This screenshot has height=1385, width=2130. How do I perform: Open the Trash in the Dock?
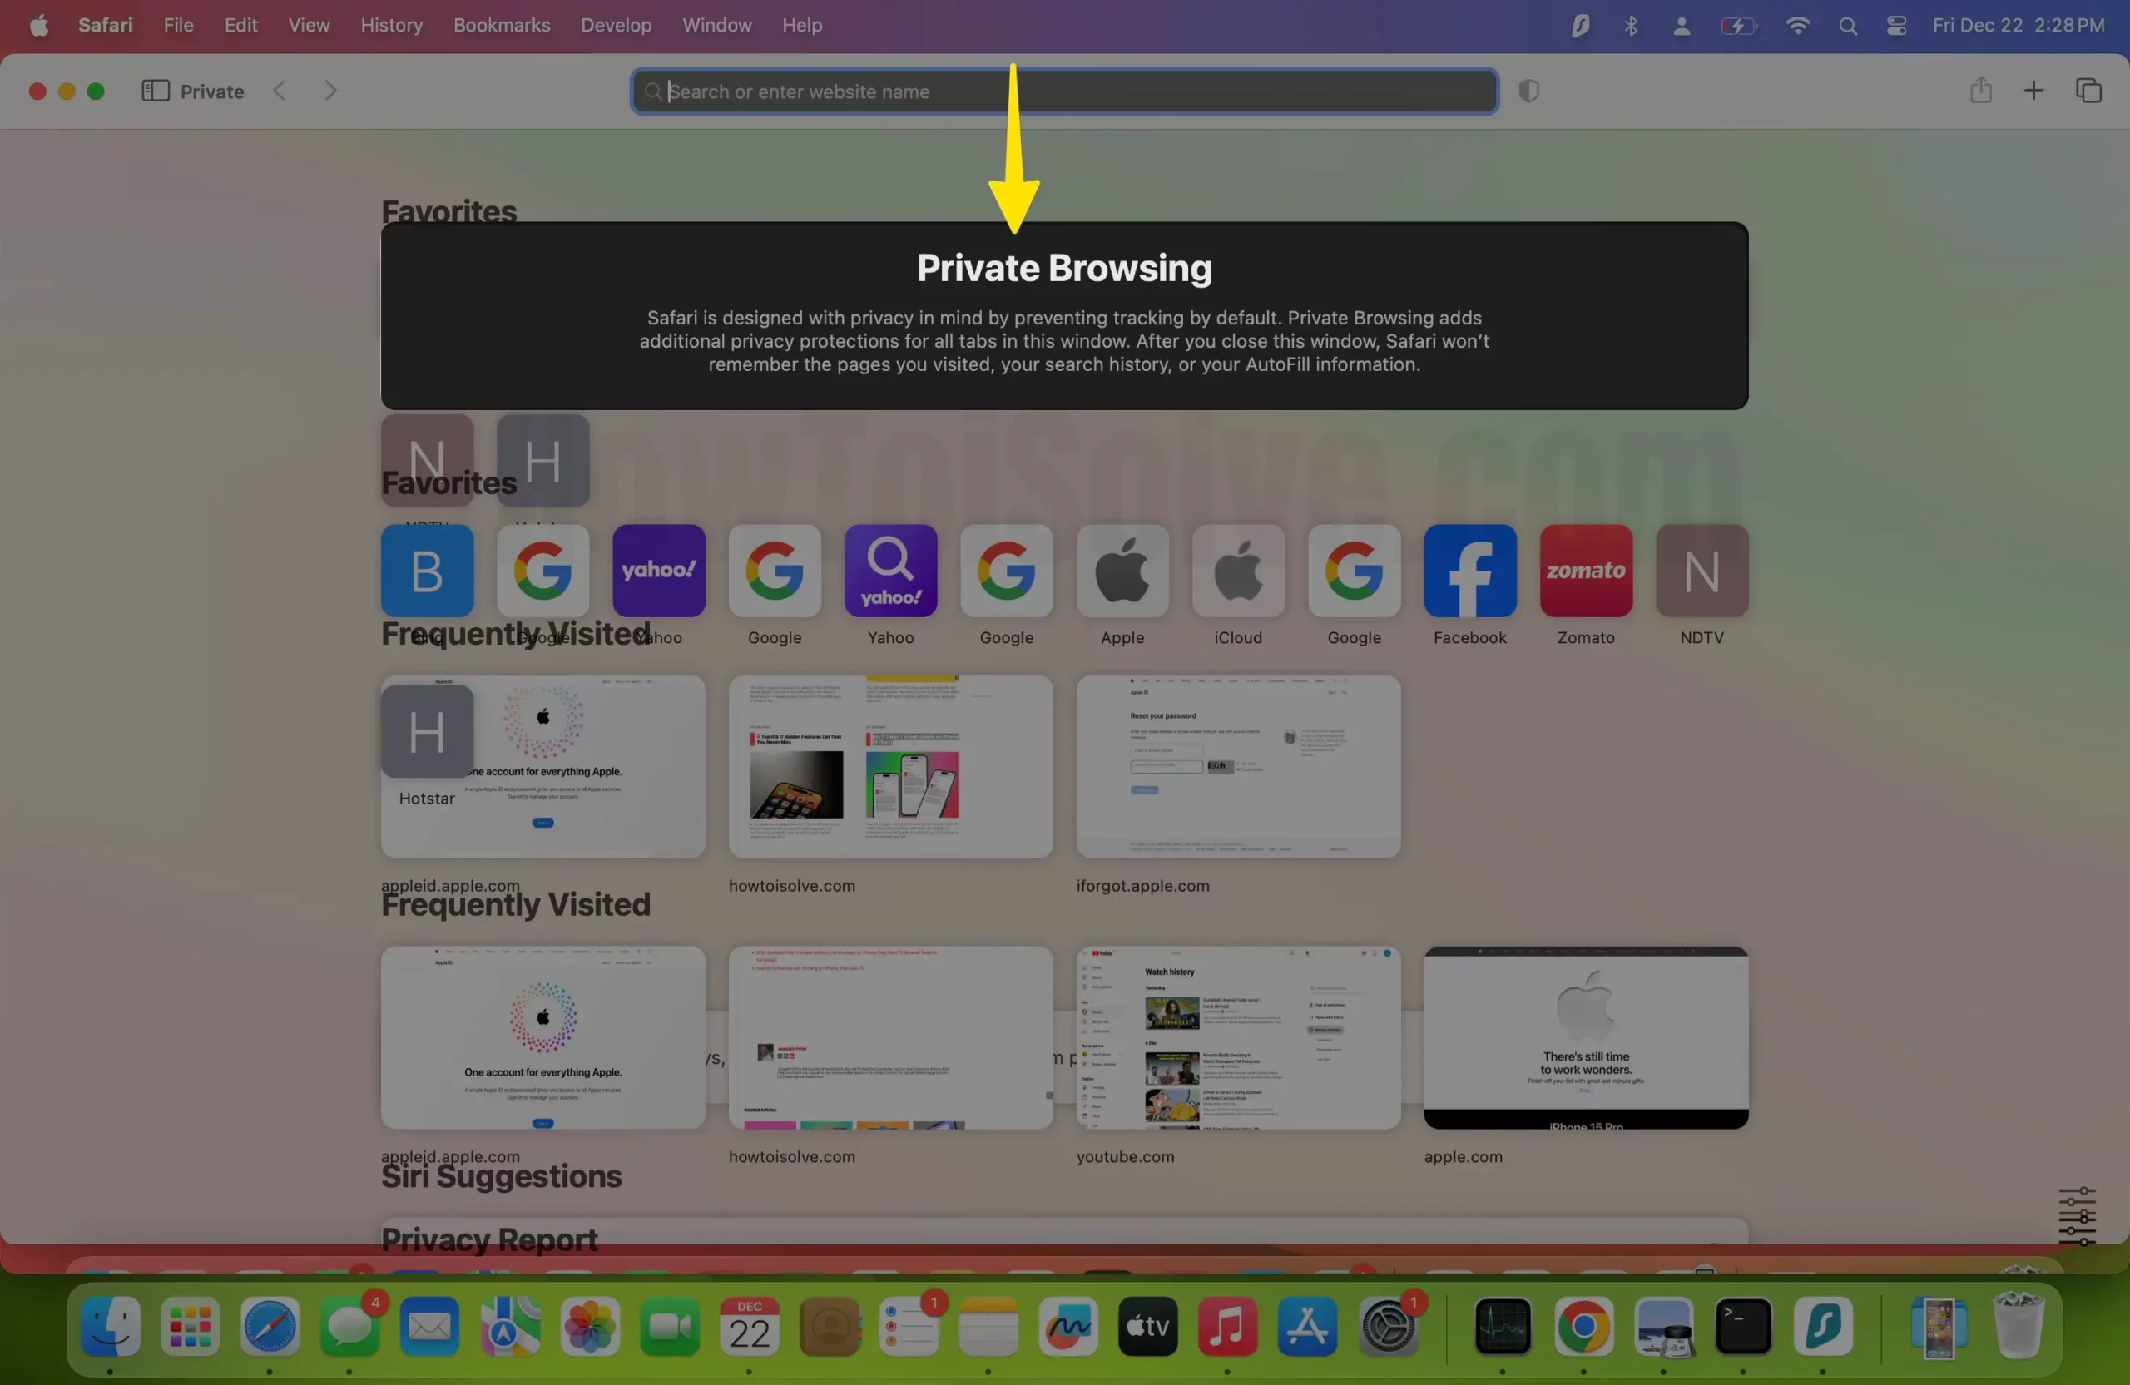pyautogui.click(x=2019, y=1326)
